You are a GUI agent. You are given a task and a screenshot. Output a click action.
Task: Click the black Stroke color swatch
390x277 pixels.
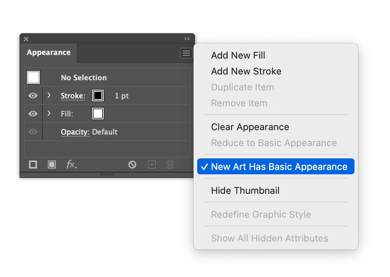click(x=98, y=95)
